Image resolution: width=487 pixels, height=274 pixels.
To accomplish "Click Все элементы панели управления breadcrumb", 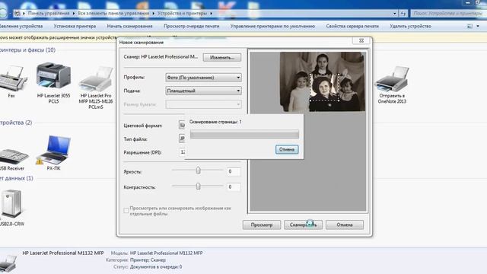I will pos(113,14).
